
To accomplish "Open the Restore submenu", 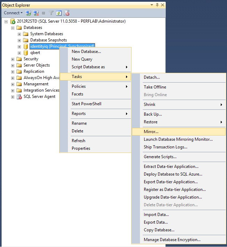I will tap(179, 122).
